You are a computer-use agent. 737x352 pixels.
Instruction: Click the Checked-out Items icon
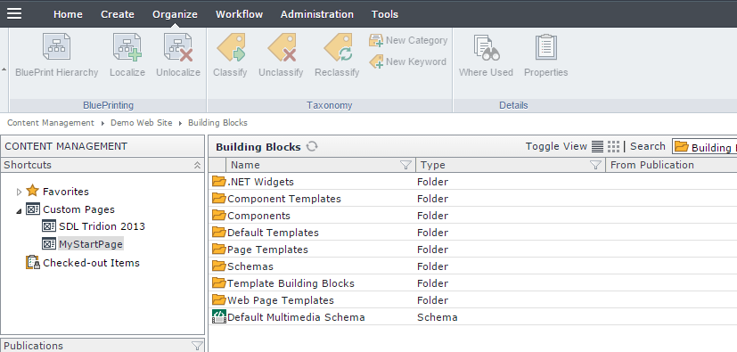[33, 262]
